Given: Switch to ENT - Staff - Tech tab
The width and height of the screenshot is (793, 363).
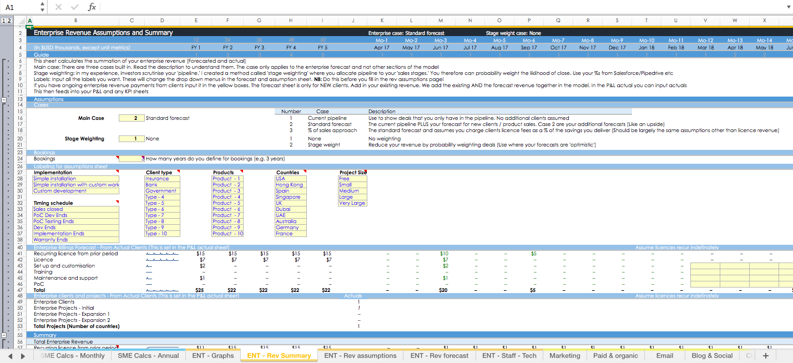Looking at the screenshot, I should pos(509,356).
